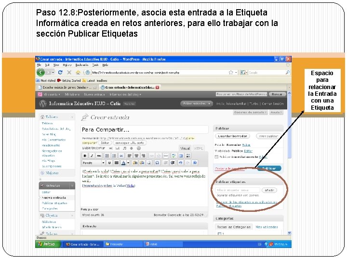Click Conseguir URL corta button
The width and height of the screenshot is (347, 260).
click(x=130, y=143)
